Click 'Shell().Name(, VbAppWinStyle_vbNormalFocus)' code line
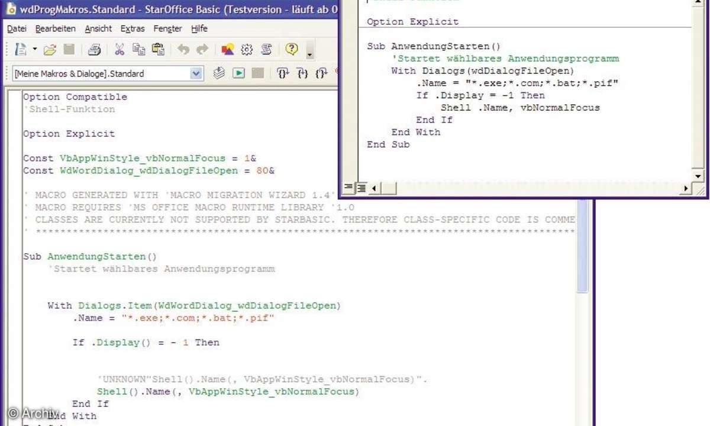Screen dimensions: 710x426 [228, 392]
